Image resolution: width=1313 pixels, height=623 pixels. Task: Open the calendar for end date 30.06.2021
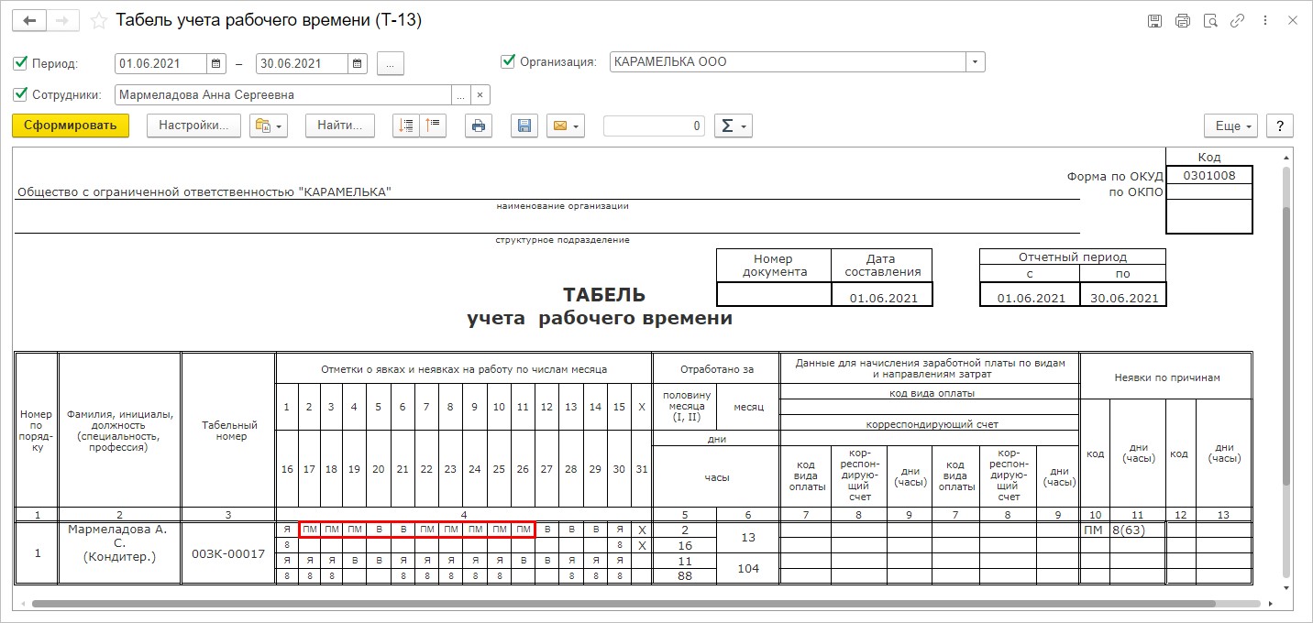pos(358,63)
